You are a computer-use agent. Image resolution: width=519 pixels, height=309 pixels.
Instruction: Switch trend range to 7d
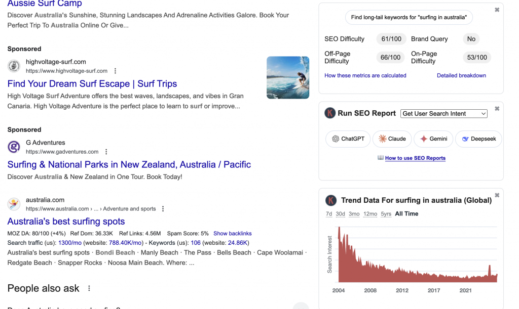[328, 214]
